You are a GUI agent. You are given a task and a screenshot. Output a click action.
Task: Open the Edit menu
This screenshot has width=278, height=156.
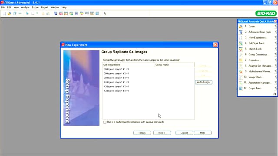pos(9,7)
